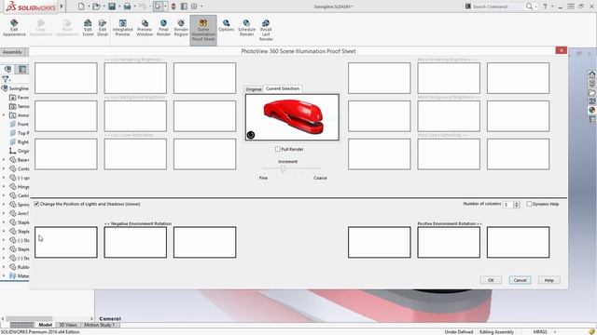
Task: Close the Proof Sheet dialog with red X
Action: click(x=561, y=50)
